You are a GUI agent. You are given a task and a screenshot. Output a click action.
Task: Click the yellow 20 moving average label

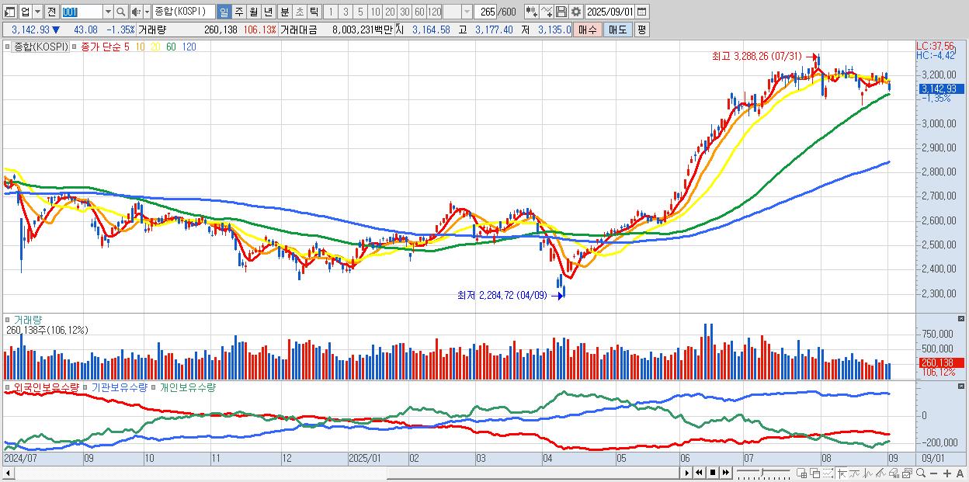[x=155, y=47]
